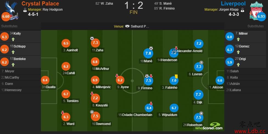Click the green sub-on arrow under Benteke
This screenshot has height=134, width=268.
coord(13,65)
